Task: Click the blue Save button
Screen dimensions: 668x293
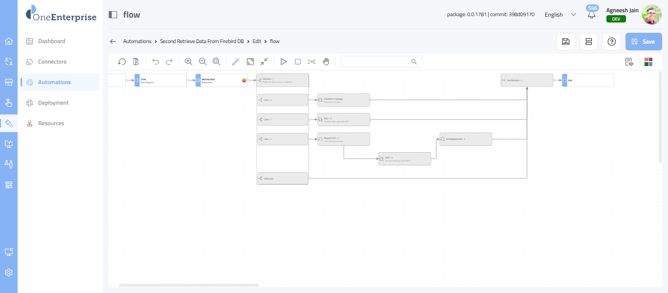Action: pyautogui.click(x=644, y=42)
